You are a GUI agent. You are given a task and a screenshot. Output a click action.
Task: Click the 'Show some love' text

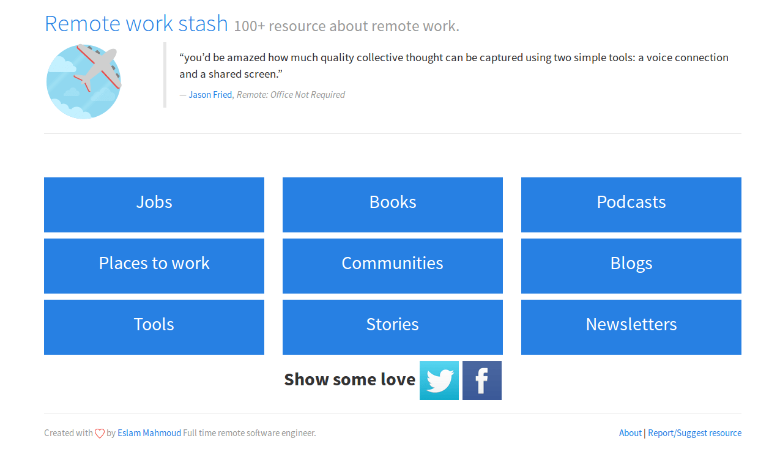349,379
